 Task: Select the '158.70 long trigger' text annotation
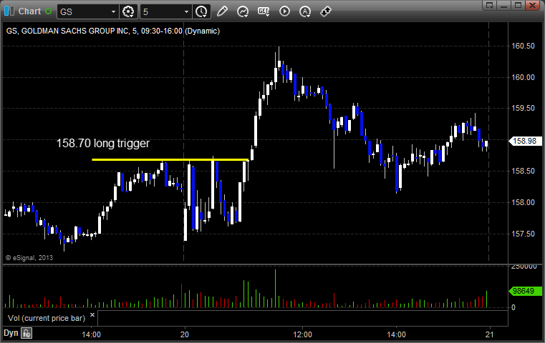pyautogui.click(x=103, y=143)
